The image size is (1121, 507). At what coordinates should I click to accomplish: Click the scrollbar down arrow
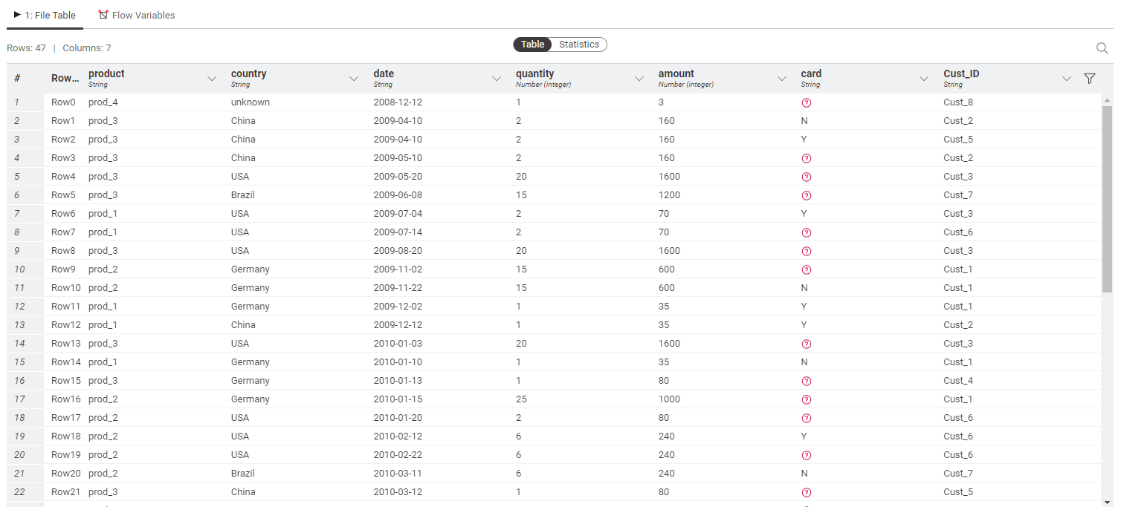click(x=1107, y=502)
